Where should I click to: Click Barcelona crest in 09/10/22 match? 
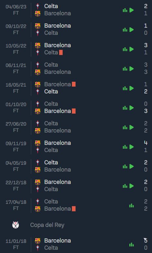tap(38, 26)
